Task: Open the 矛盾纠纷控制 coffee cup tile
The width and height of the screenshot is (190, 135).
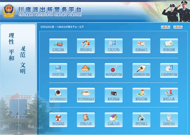Action: [x=86, y=95]
